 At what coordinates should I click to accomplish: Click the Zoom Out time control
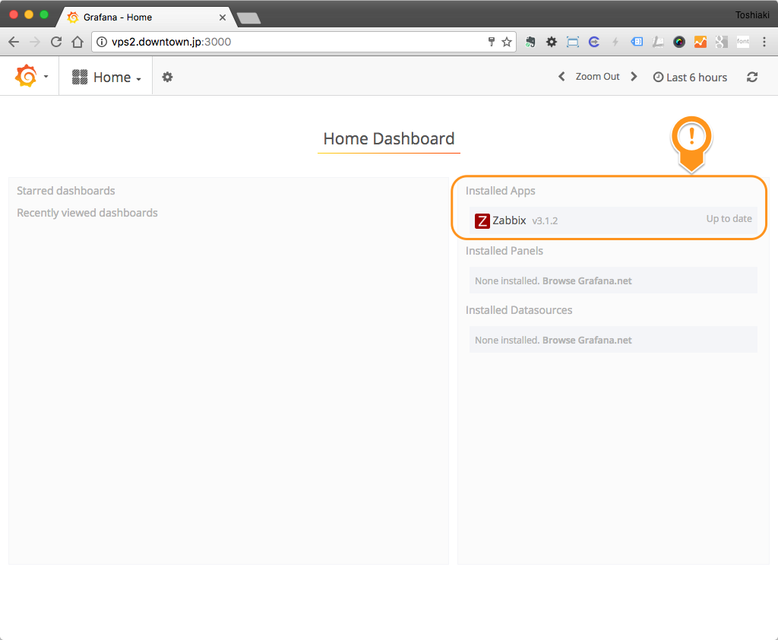[x=597, y=77]
